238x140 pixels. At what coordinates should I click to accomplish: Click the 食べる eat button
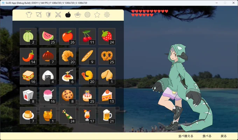pyautogui.click(x=207, y=136)
